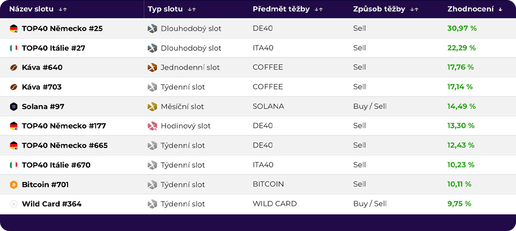Click the gold Měsíční slot type icon
This screenshot has height=231, width=516.
(152, 107)
